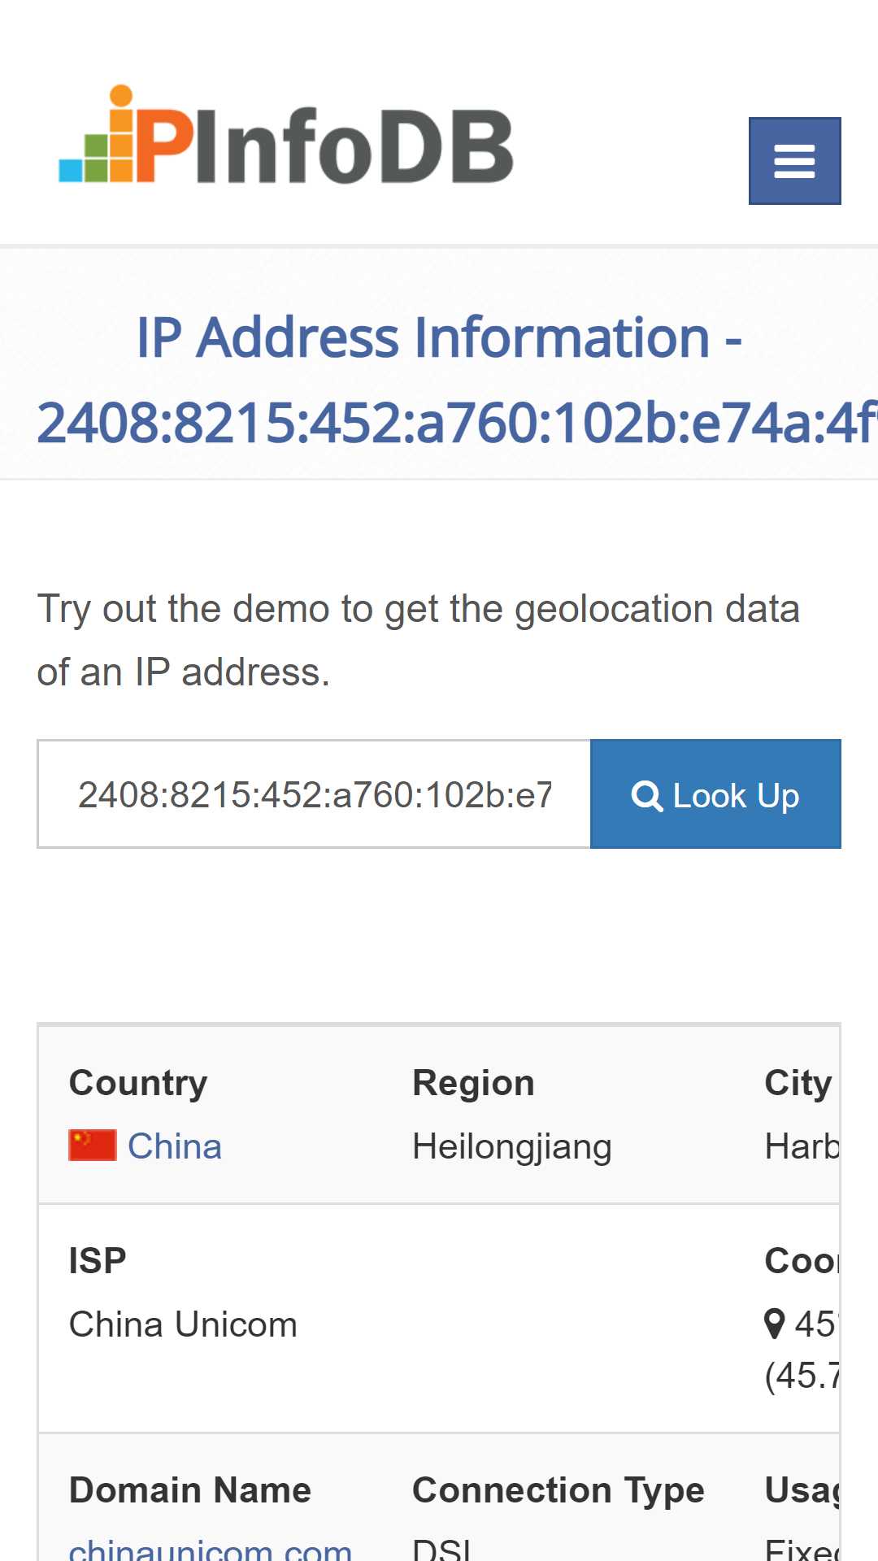The height and width of the screenshot is (1561, 878).
Task: Click the Harbin city value
Action: (802, 1146)
